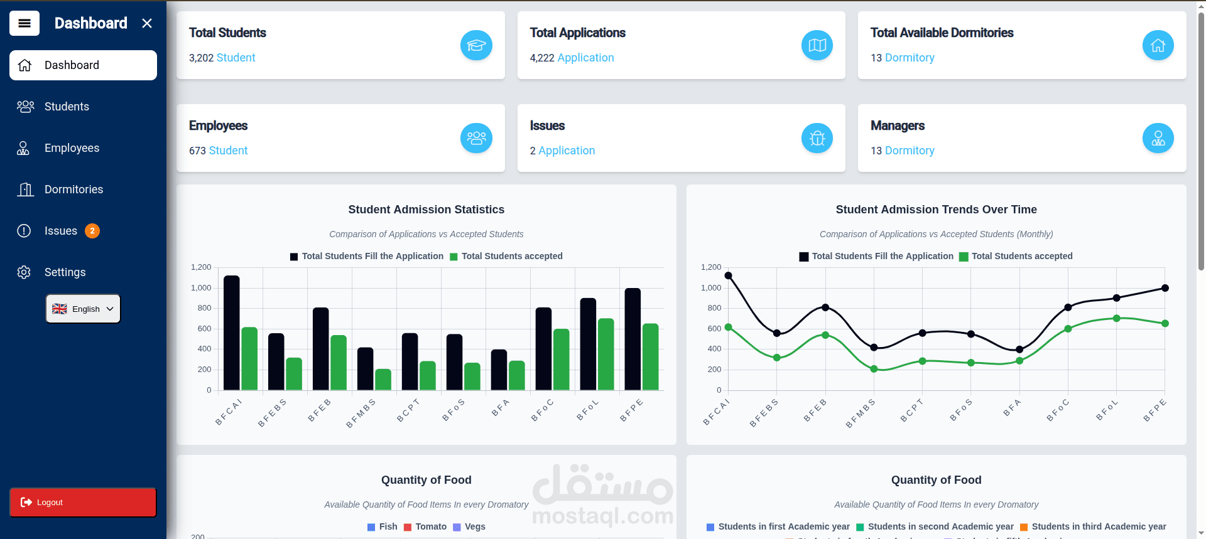Click the Dashboard home icon in the sidebar
1206x539 pixels.
24,65
